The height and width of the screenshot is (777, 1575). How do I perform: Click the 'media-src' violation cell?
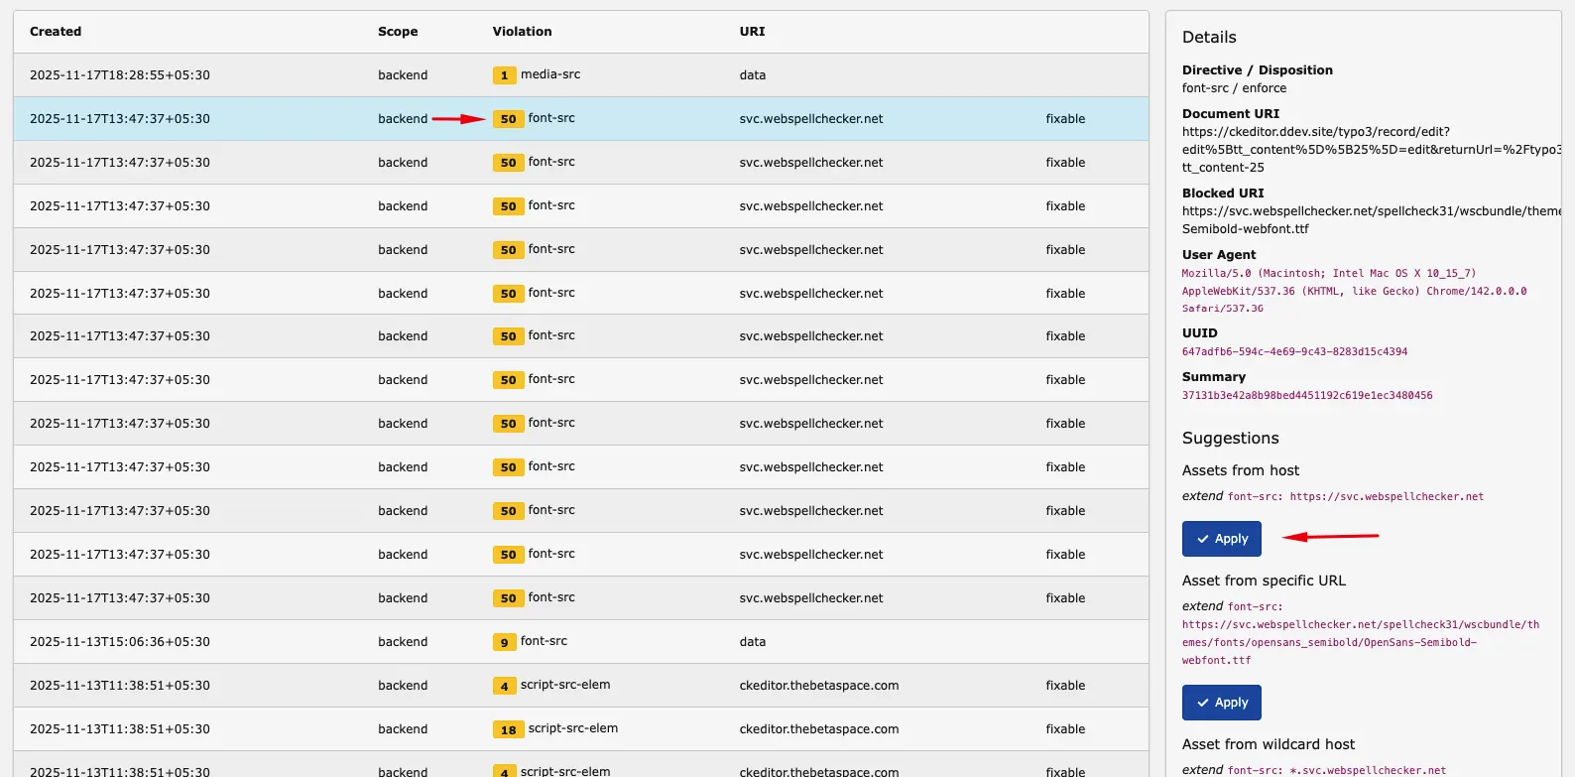[x=550, y=74]
